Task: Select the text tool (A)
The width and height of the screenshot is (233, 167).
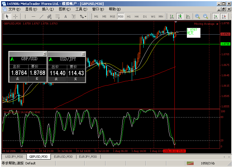Action: pos(65,16)
